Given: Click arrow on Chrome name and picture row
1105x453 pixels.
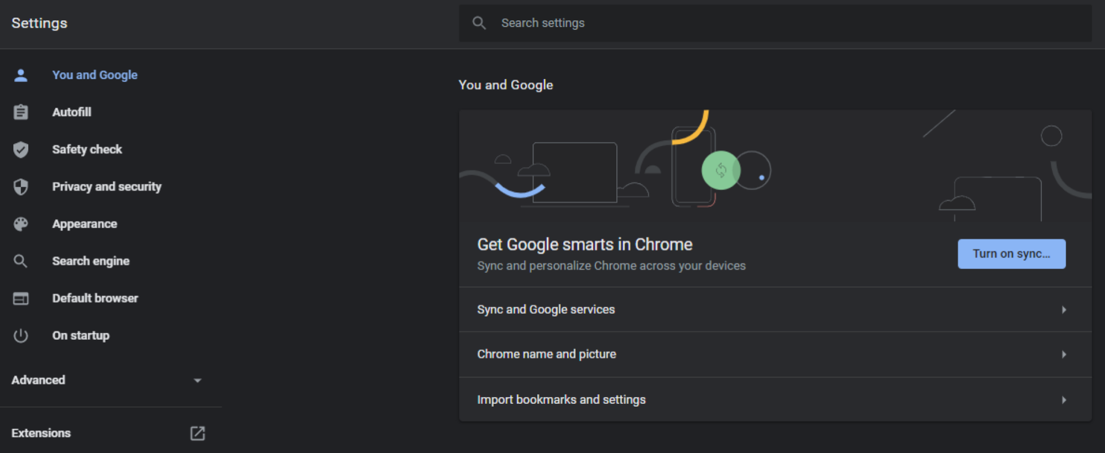Looking at the screenshot, I should [x=1064, y=354].
